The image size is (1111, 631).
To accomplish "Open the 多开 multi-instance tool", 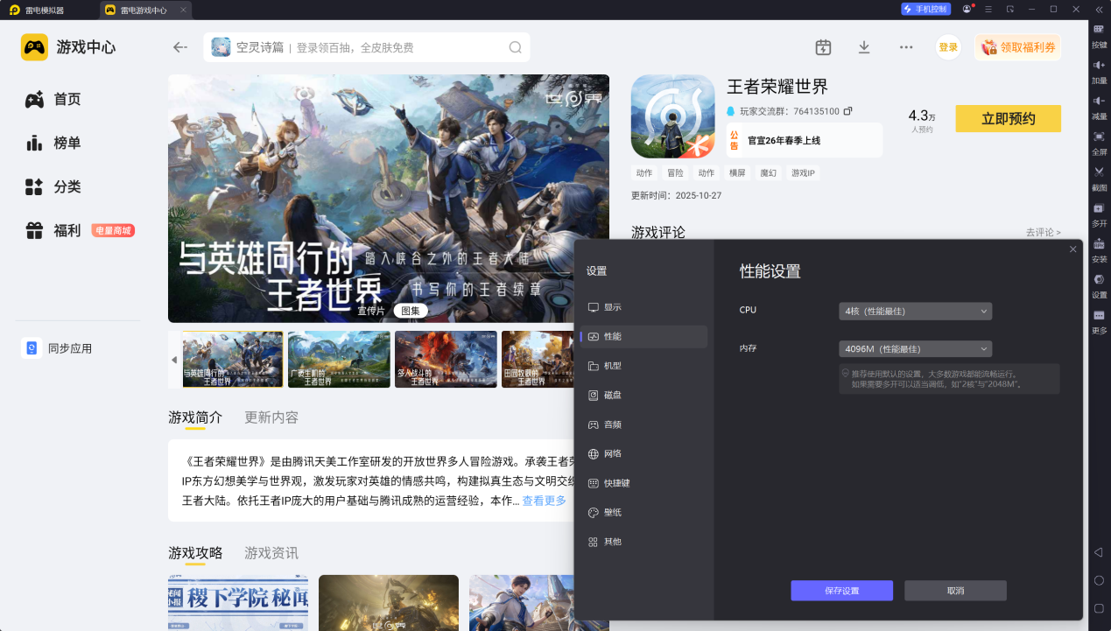I will (1099, 214).
